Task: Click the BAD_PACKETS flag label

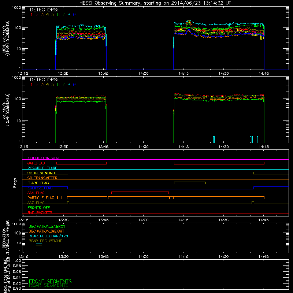Action: click(x=40, y=212)
